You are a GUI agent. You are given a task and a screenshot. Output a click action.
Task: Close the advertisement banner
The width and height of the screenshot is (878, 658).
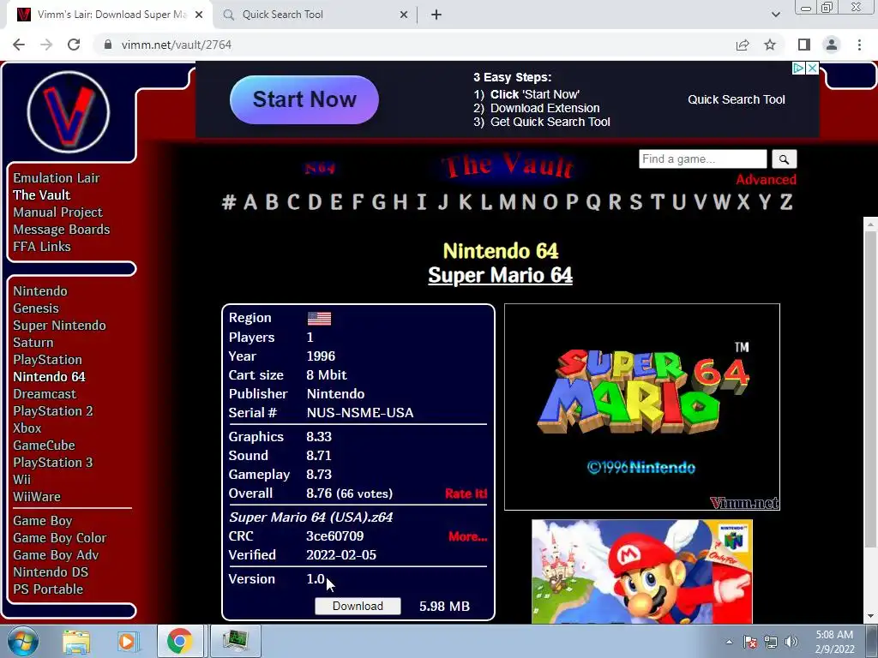813,68
